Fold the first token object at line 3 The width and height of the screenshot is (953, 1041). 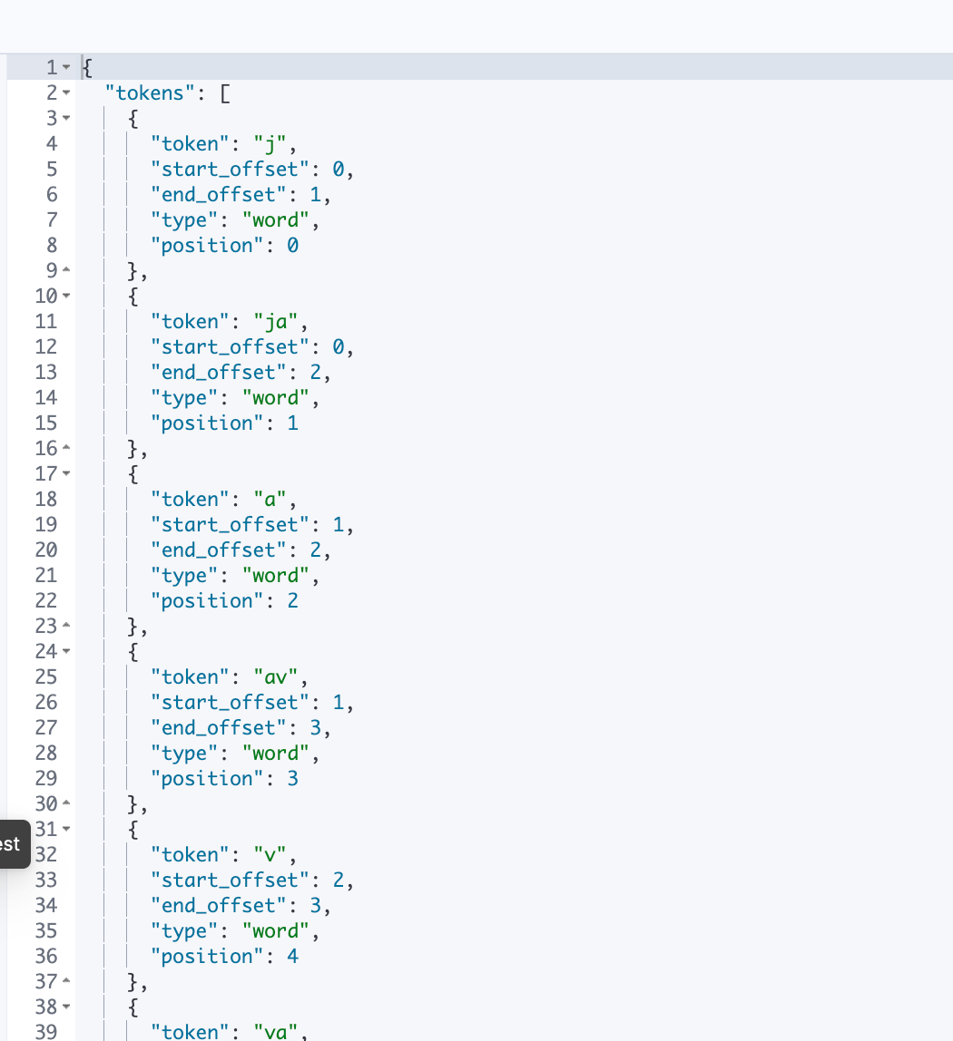click(65, 118)
